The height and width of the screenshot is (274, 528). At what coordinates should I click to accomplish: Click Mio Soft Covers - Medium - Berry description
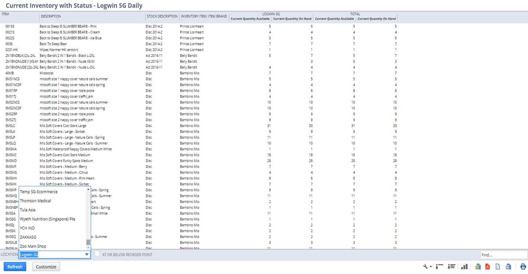64,166
